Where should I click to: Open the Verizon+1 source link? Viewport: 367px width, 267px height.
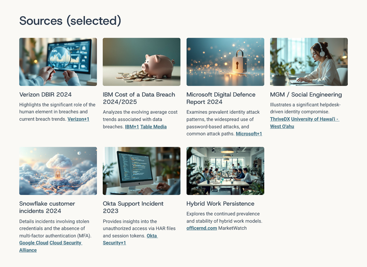[x=78, y=119]
